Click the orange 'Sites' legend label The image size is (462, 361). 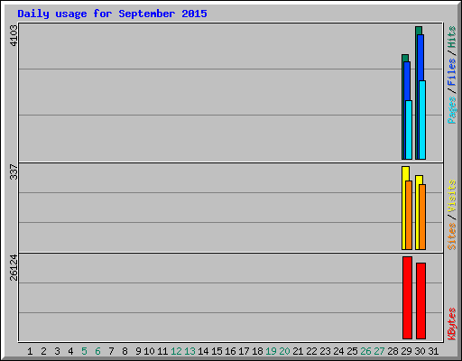(x=452, y=236)
